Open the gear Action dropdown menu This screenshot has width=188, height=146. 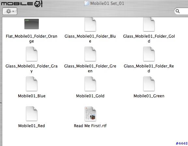click(10, 11)
